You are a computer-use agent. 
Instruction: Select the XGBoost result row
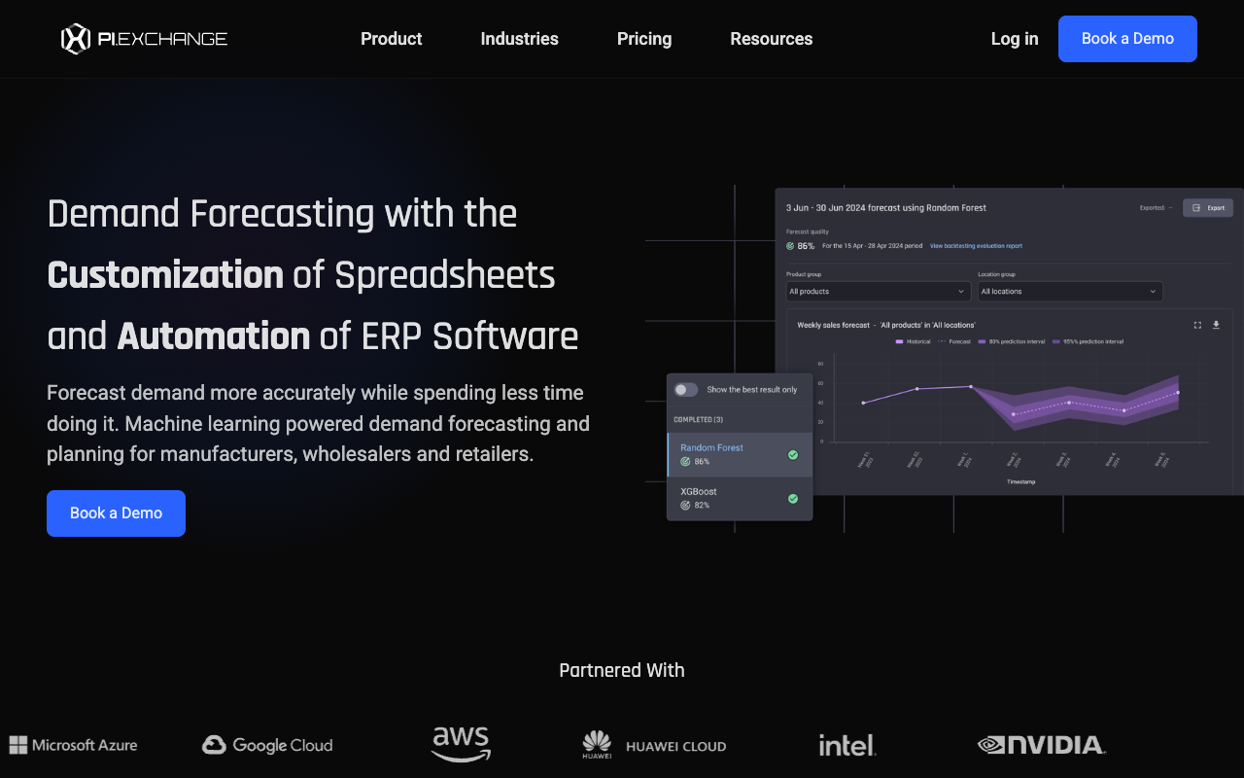coord(740,498)
